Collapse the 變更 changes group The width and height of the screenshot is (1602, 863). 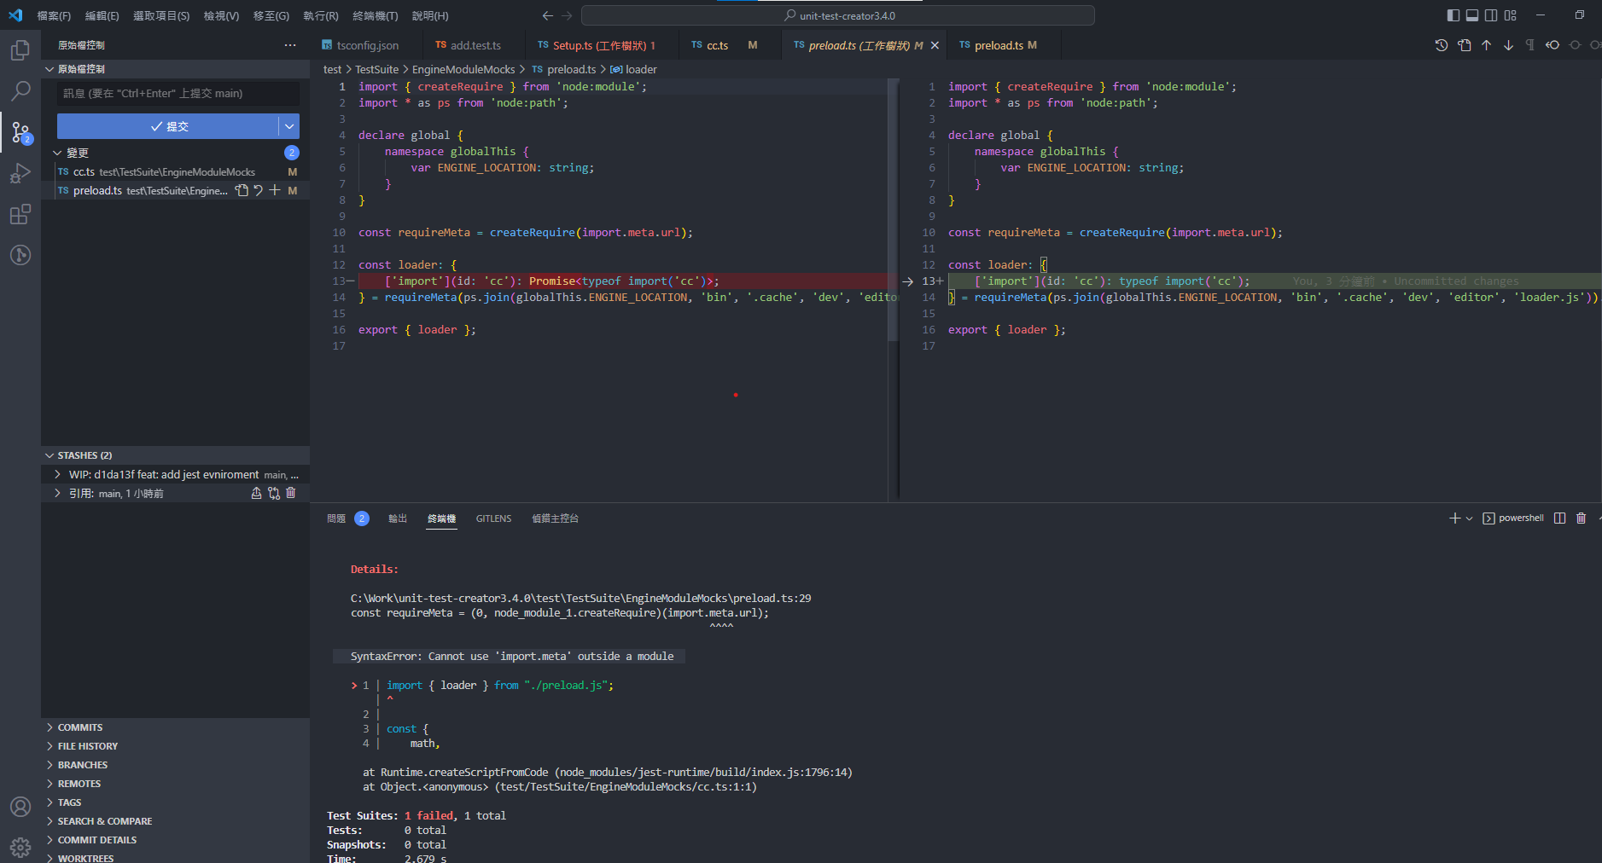pyautogui.click(x=57, y=153)
